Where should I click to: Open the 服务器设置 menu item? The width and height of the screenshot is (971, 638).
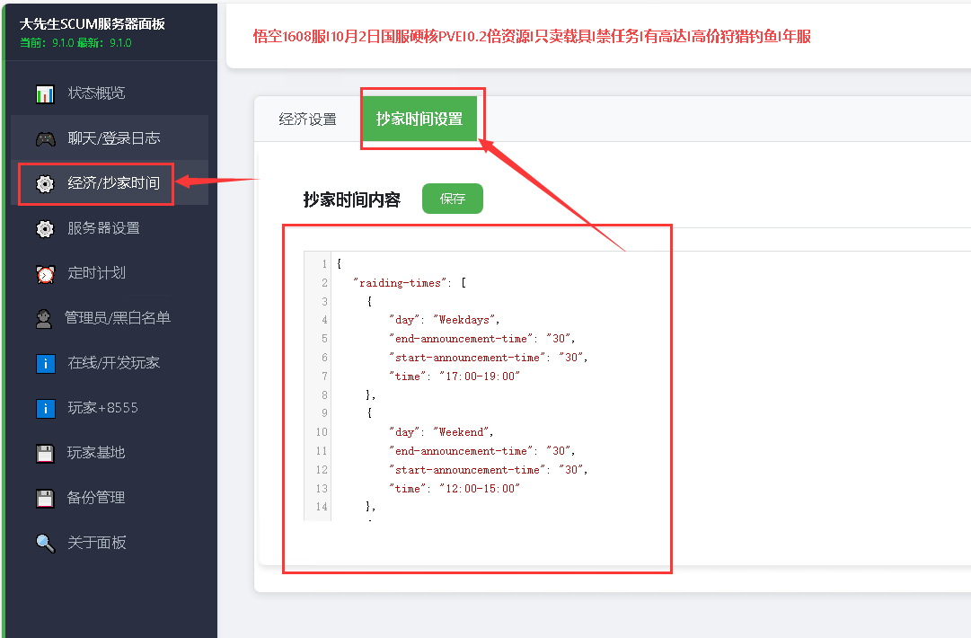point(103,228)
